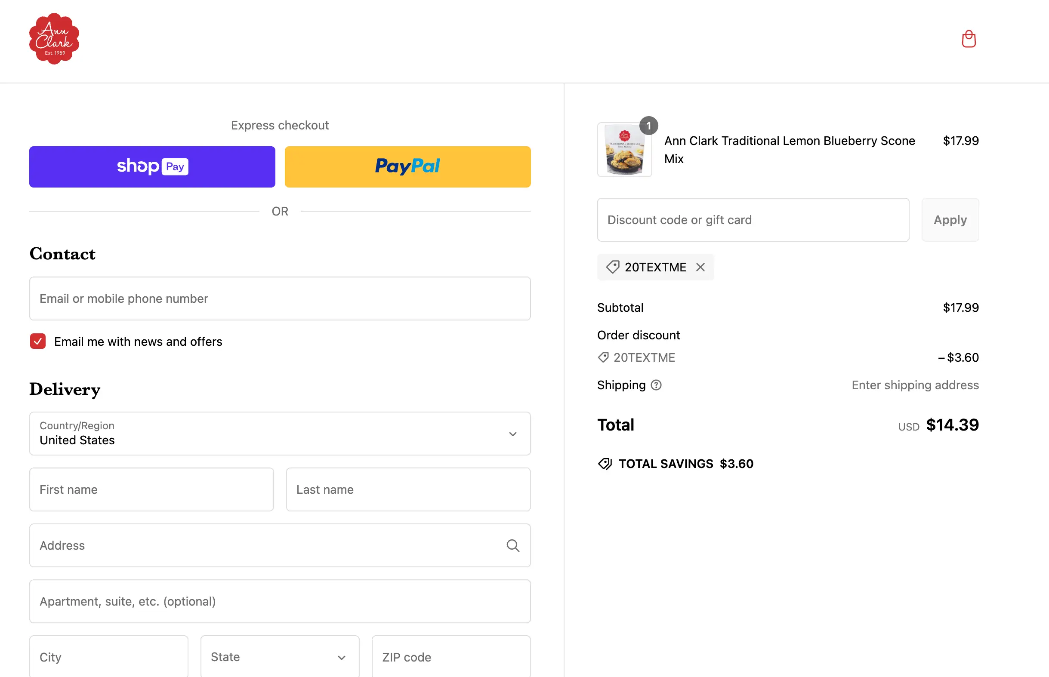The width and height of the screenshot is (1049, 677).
Task: Click the First name field
Action: [151, 489]
